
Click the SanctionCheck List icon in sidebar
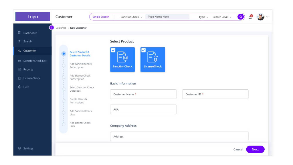coord(19,61)
